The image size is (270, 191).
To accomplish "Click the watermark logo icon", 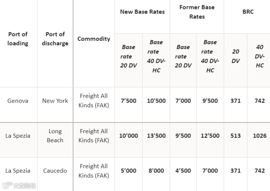I will click(8, 185).
